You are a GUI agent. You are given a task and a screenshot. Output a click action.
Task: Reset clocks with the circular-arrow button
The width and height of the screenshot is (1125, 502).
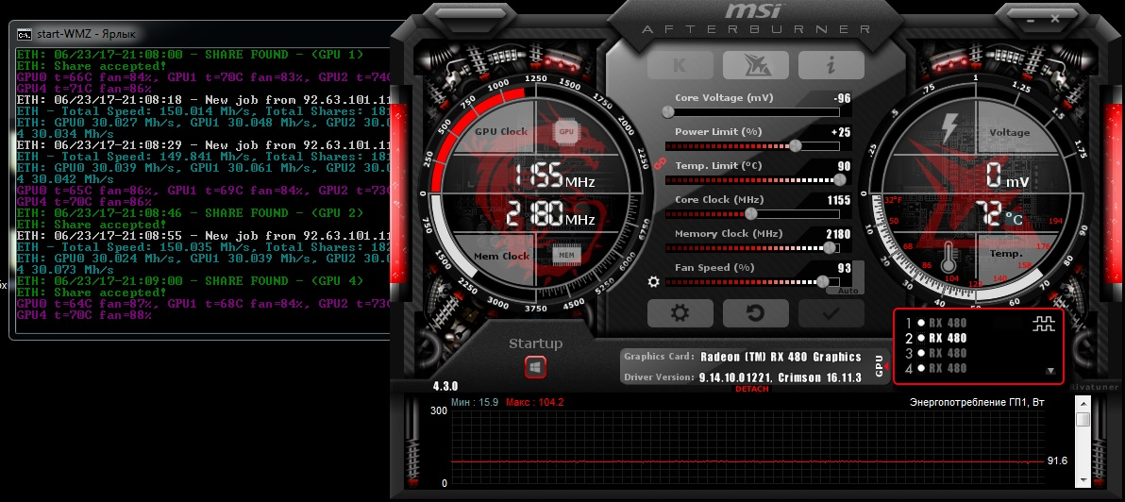point(755,313)
